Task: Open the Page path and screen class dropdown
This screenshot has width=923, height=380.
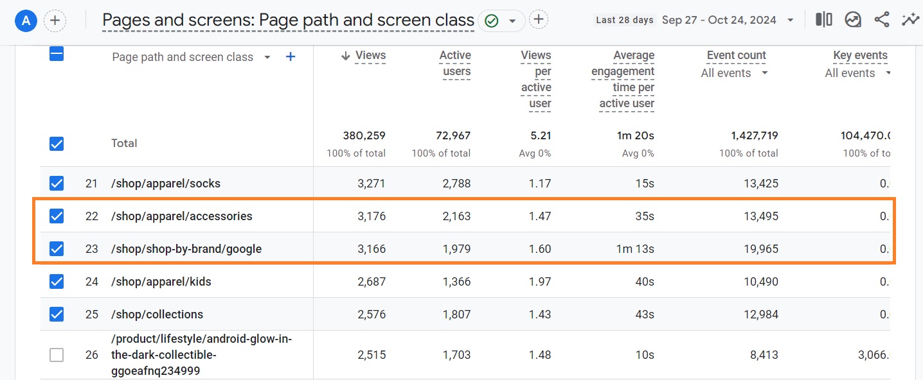Action: pos(267,56)
